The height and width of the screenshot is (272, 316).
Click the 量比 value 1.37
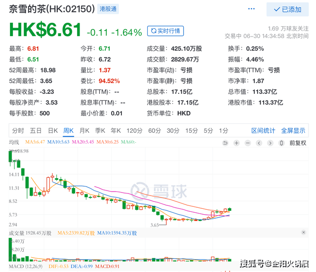105,70
